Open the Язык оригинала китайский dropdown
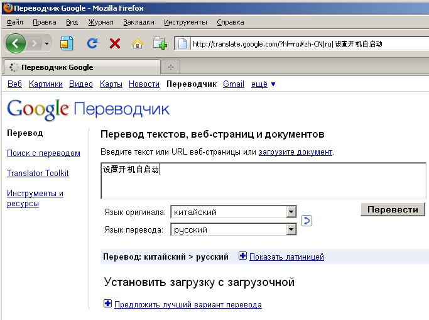This screenshot has height=320, width=429. coord(234,212)
